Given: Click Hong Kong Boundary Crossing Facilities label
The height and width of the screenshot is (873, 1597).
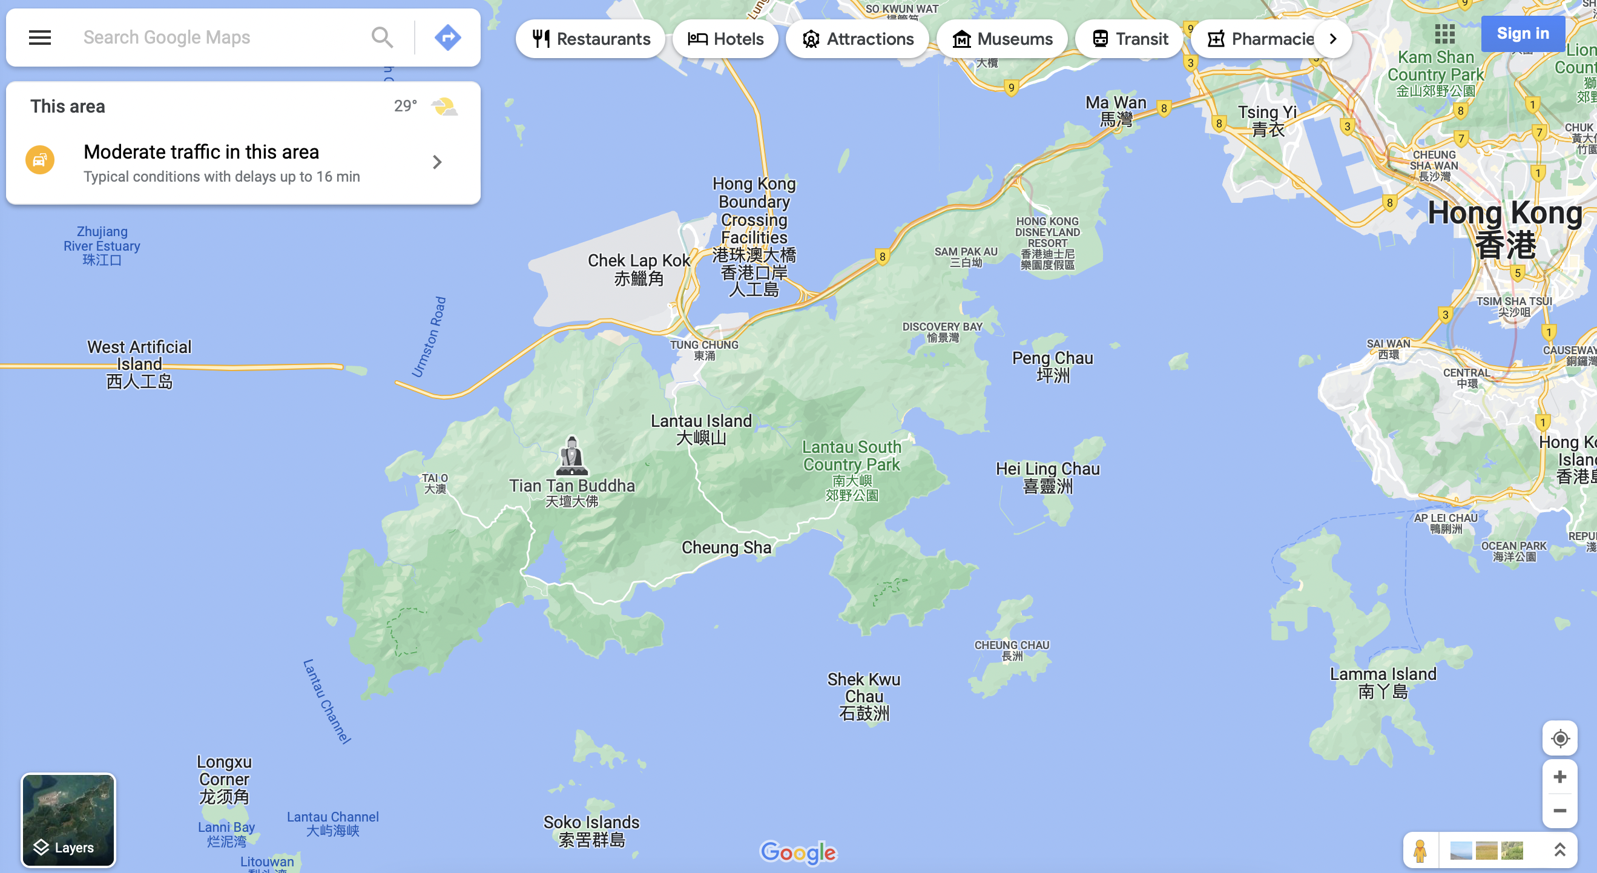Looking at the screenshot, I should click(x=754, y=236).
